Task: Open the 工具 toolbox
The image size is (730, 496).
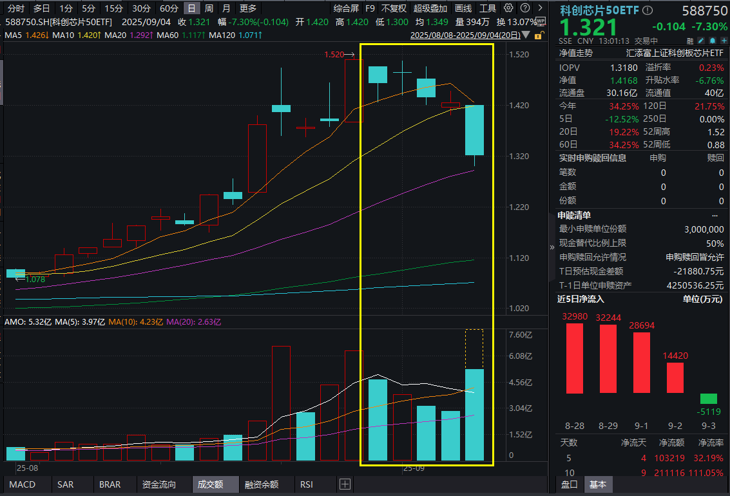Action: (x=488, y=8)
